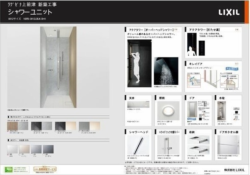Screen dimensions: 250x175
Task: Click the green eco badge in footer
Action: tap(8, 170)
